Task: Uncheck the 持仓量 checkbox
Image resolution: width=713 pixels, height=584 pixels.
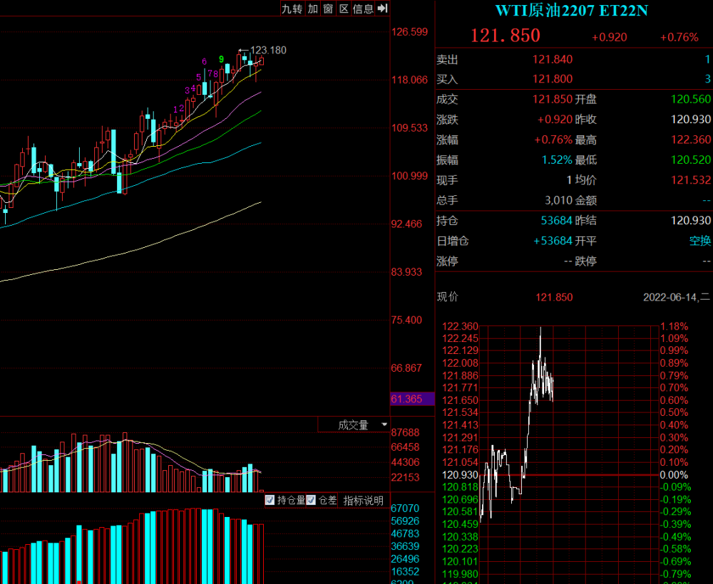Action: [270, 501]
